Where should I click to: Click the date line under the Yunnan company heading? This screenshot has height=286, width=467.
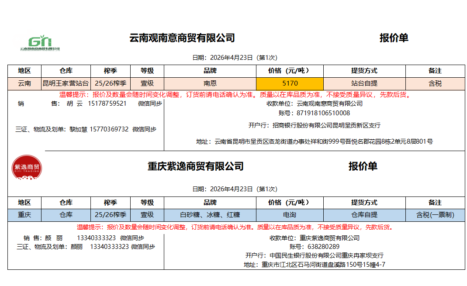pyautogui.click(x=235, y=58)
